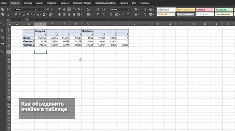Click the fx insert function icon
The width and height of the screenshot is (235, 131).
[x=27, y=20]
